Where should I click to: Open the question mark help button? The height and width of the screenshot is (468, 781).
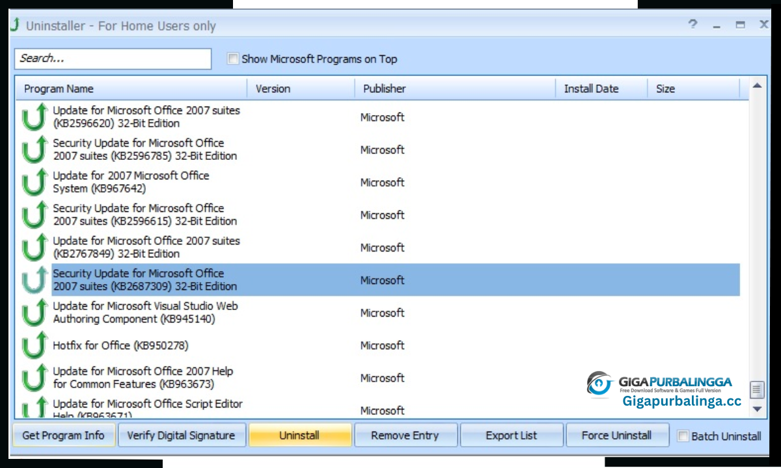click(692, 25)
